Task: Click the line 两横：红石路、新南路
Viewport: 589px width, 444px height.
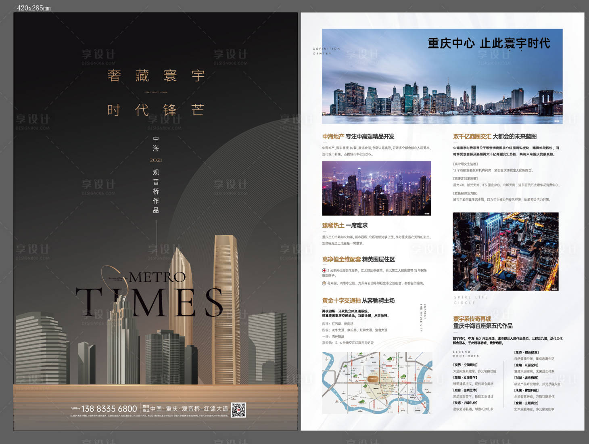Action: [338, 324]
